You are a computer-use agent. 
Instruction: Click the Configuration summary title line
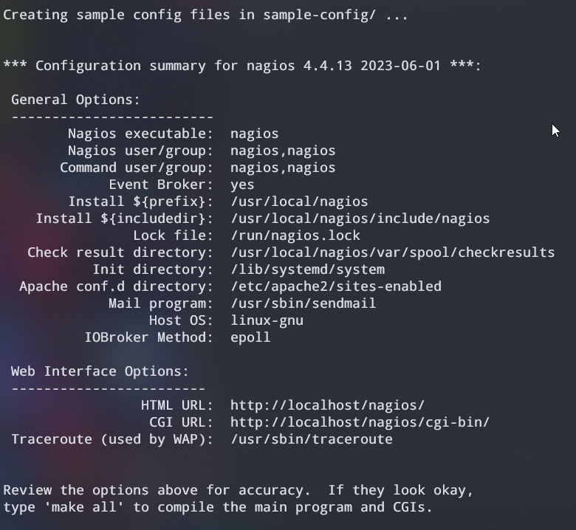[x=242, y=66]
